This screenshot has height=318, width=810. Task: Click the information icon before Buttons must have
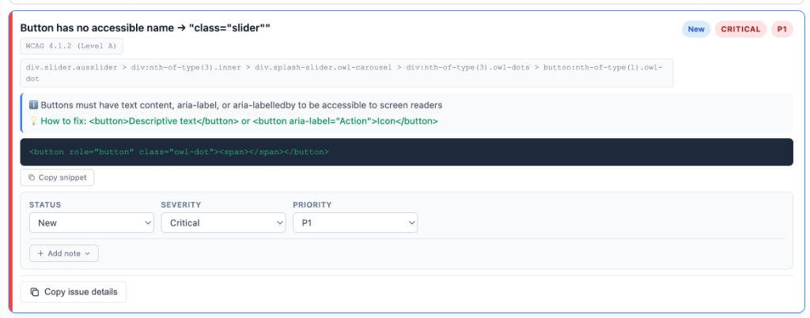pos(33,105)
